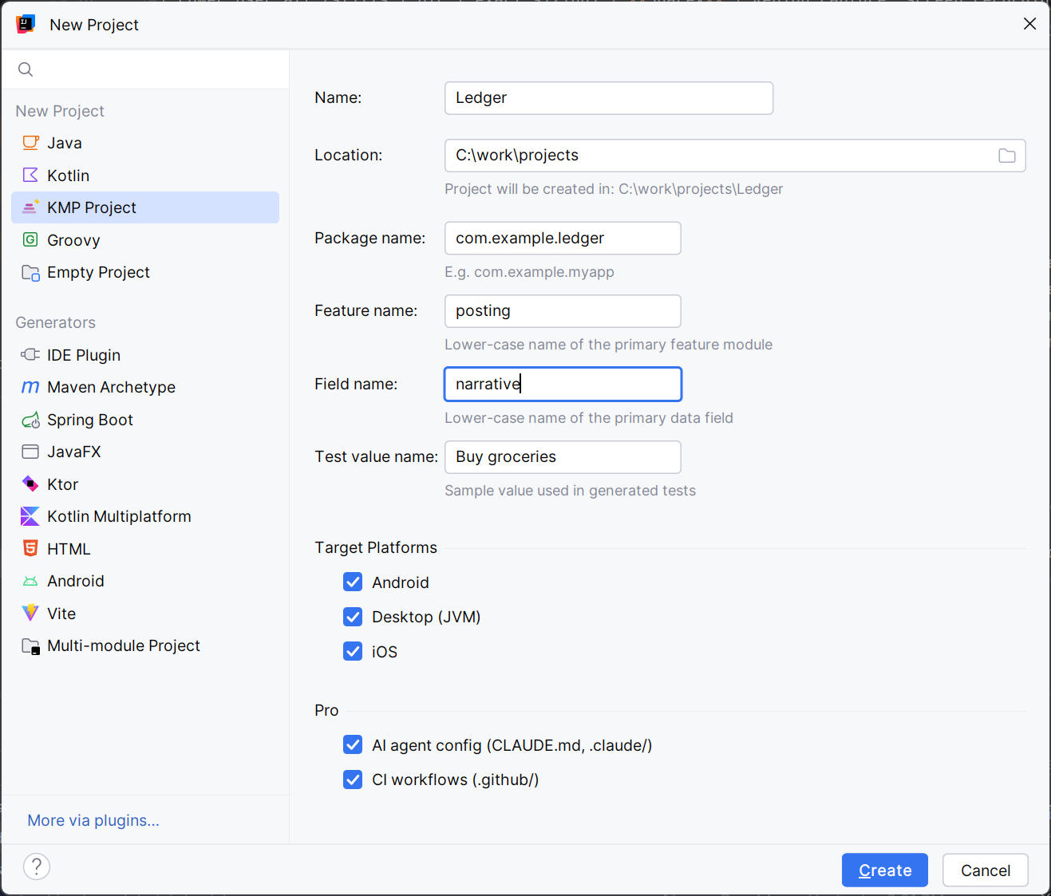This screenshot has height=896, width=1051.
Task: Disable the iOS target platform
Action: pos(353,652)
